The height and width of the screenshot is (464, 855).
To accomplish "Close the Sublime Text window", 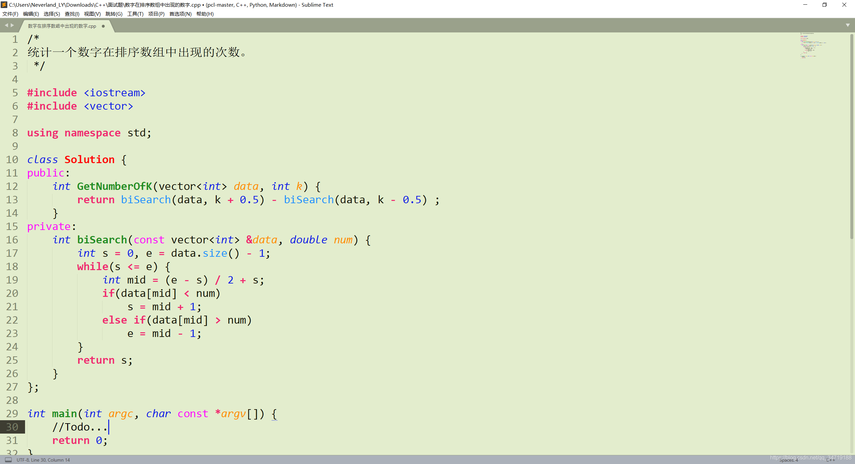I will click(844, 5).
